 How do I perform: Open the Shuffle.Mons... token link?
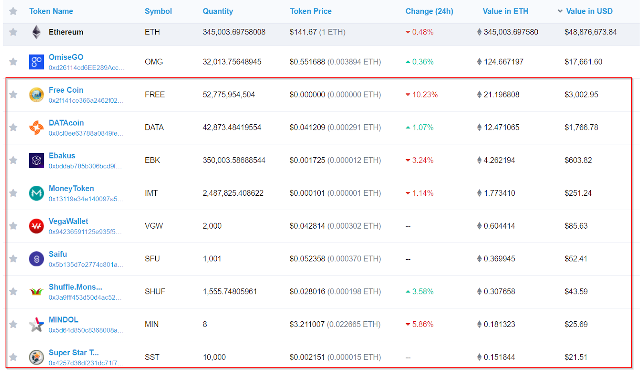pos(75,287)
